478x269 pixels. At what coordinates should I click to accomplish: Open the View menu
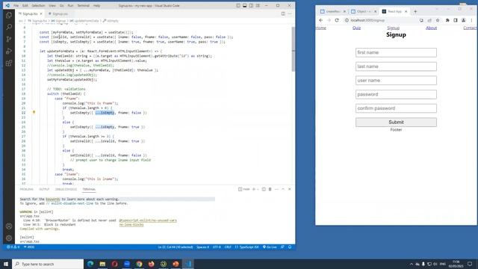point(52,5)
